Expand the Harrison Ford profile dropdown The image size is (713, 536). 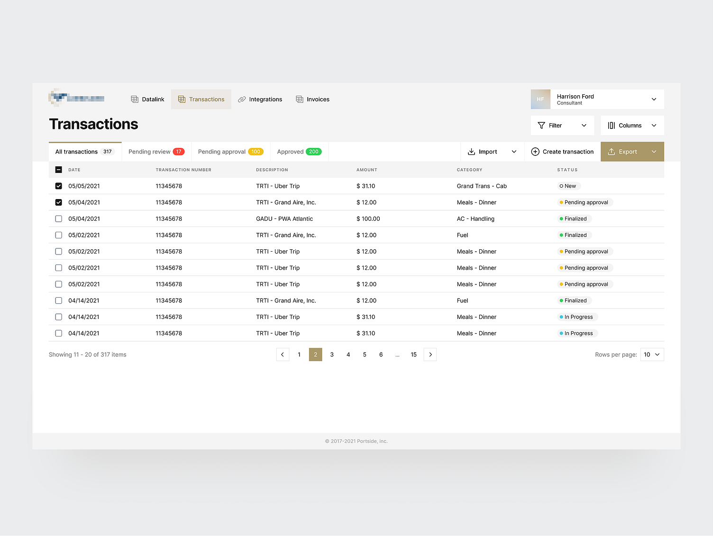(x=654, y=99)
